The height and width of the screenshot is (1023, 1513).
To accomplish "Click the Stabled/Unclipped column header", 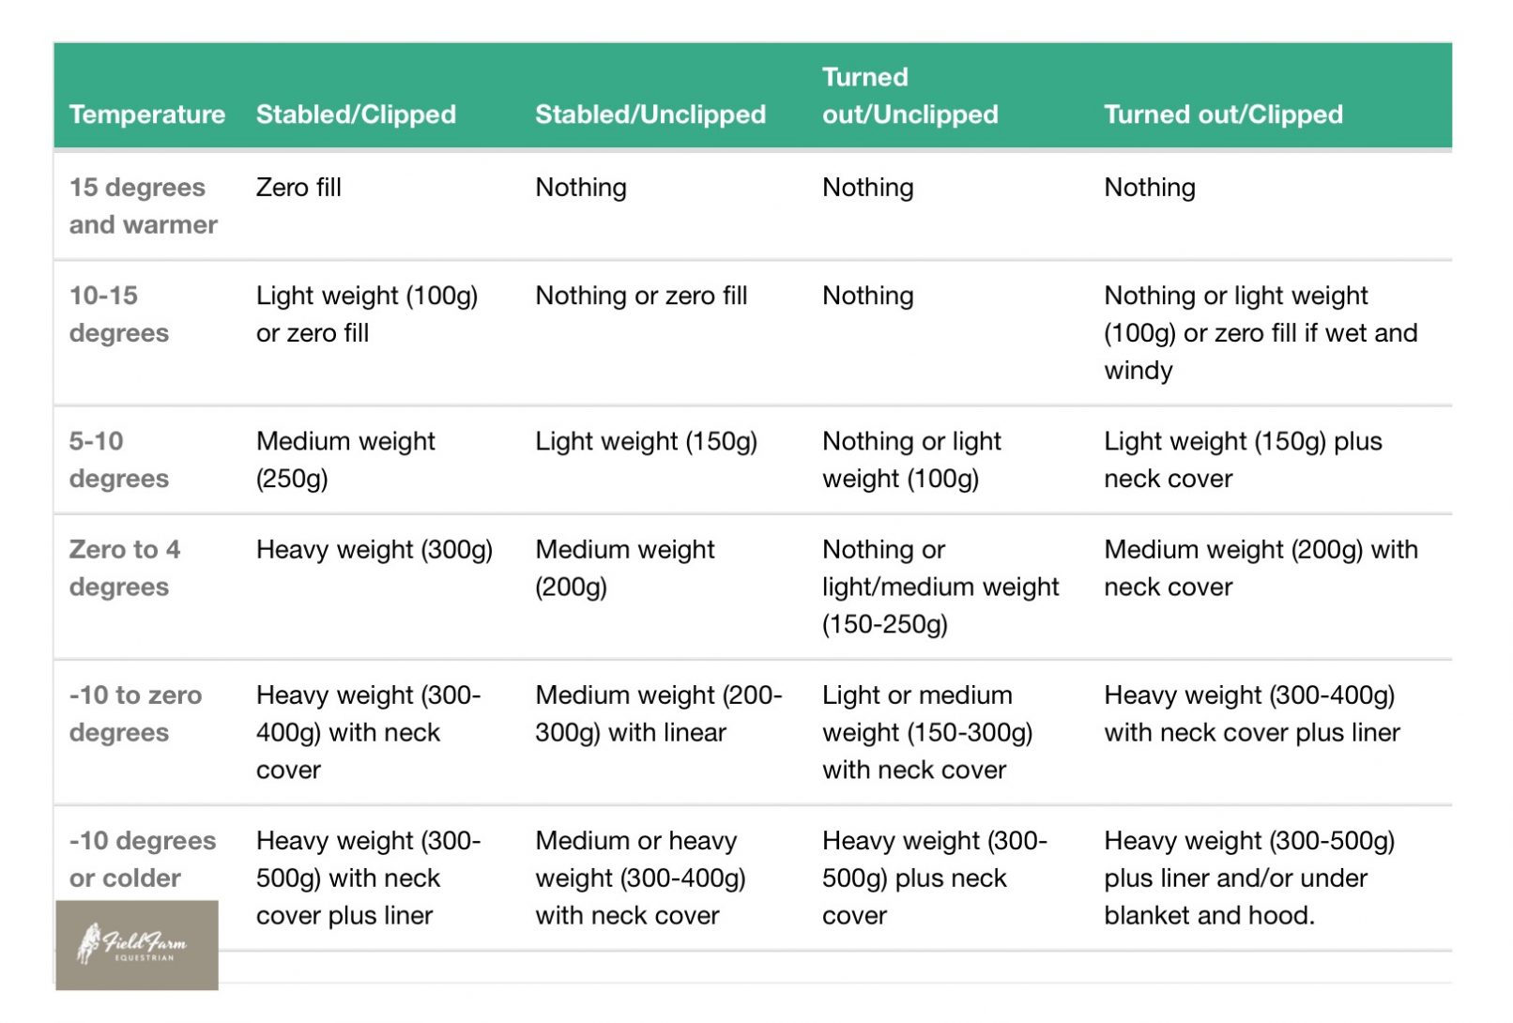I will coord(650,115).
